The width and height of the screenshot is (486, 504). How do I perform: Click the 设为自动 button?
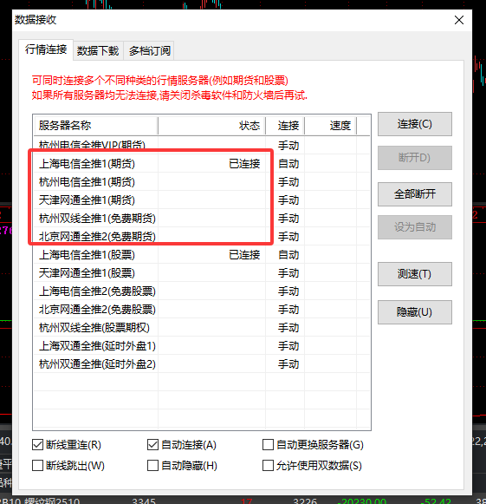pyautogui.click(x=415, y=227)
